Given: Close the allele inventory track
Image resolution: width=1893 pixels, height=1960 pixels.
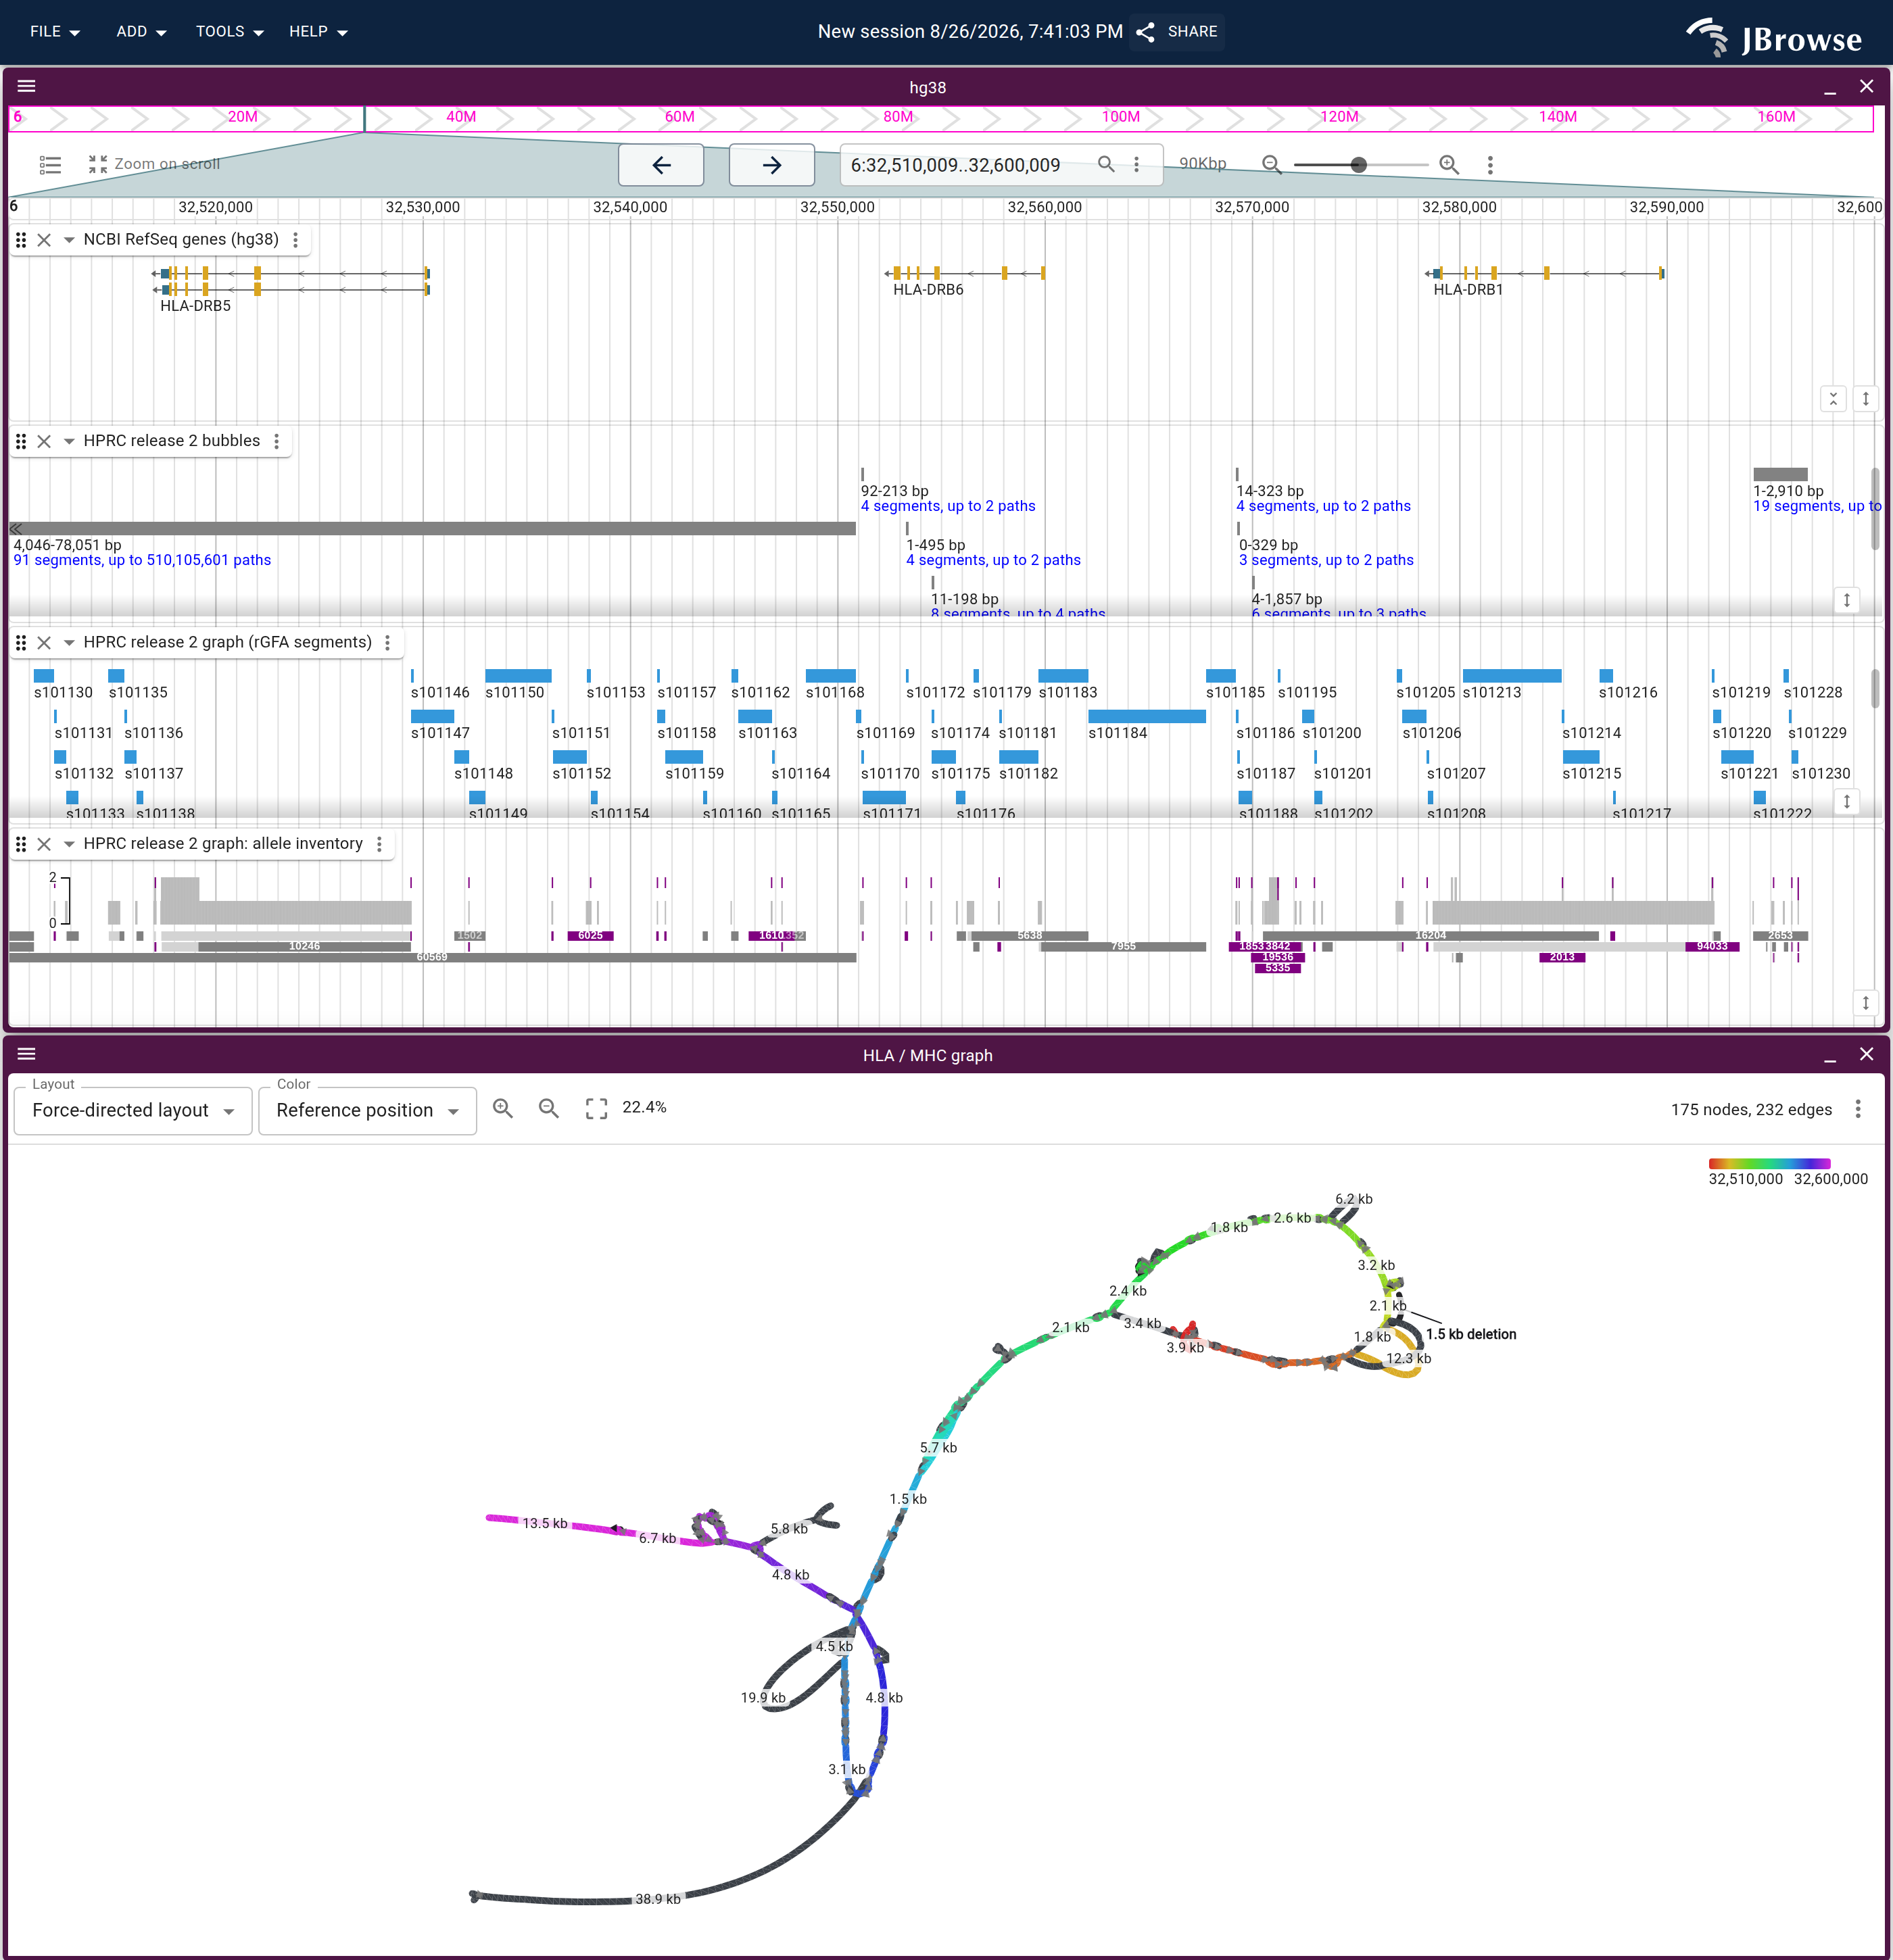Looking at the screenshot, I should click(44, 844).
